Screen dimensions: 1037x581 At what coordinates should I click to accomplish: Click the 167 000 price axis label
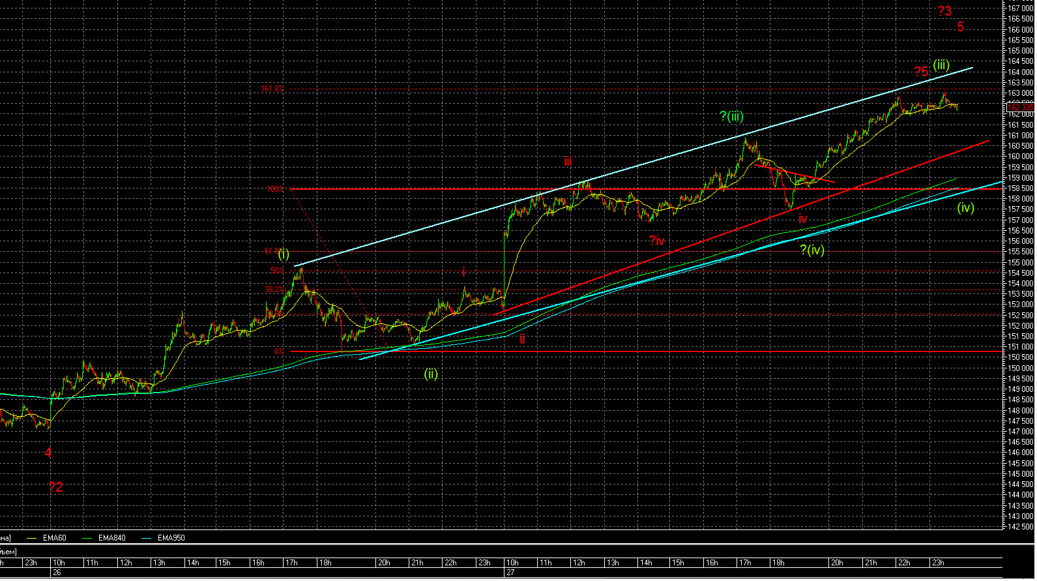coord(1021,8)
